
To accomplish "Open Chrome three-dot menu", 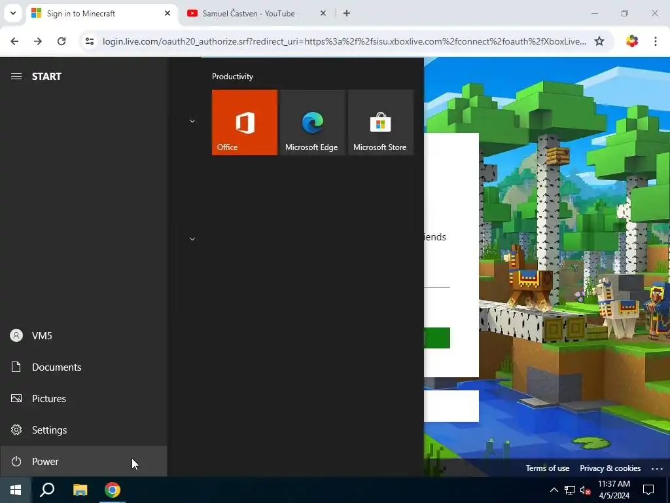I will [656, 41].
